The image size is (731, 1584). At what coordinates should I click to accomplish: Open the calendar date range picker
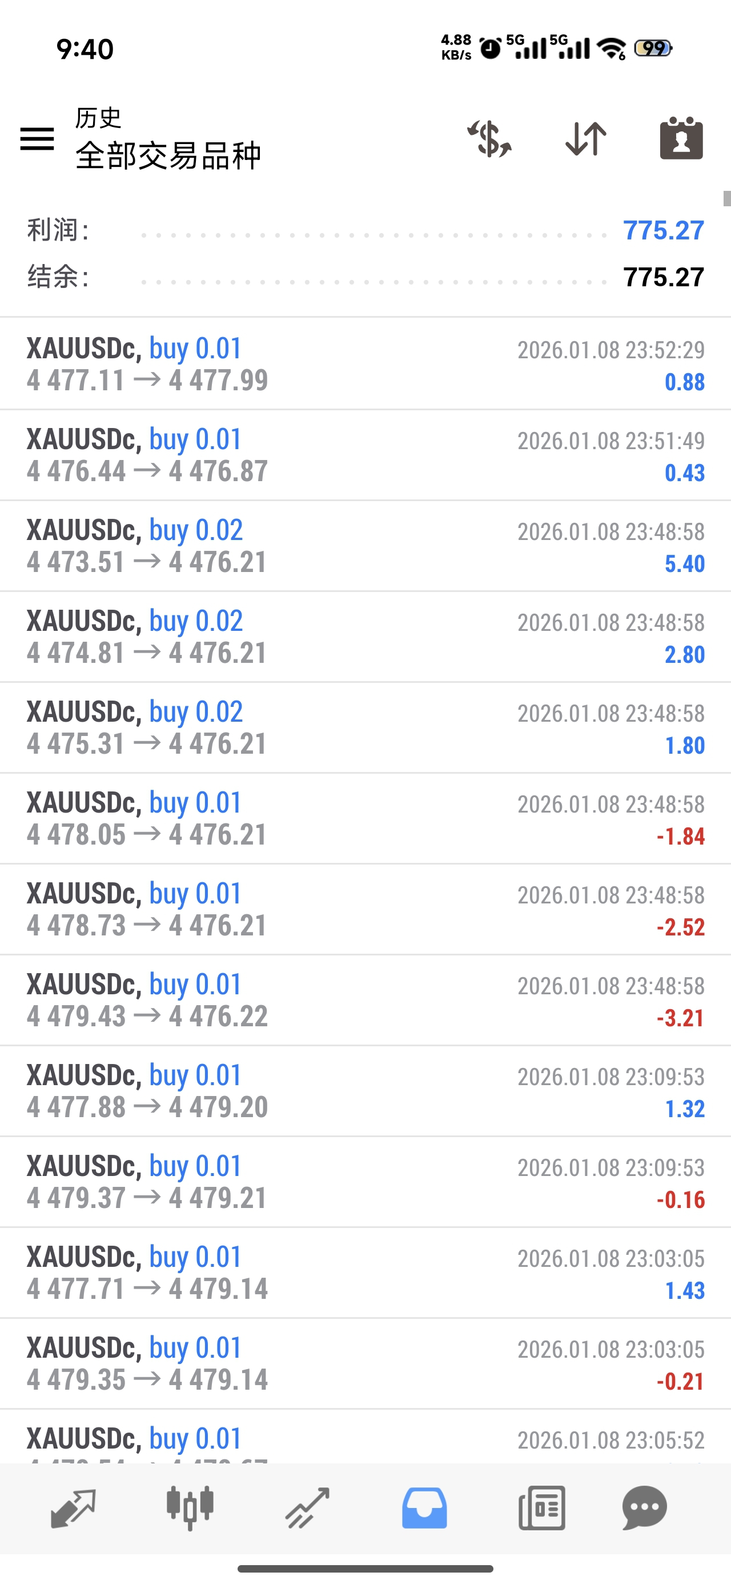tap(681, 138)
